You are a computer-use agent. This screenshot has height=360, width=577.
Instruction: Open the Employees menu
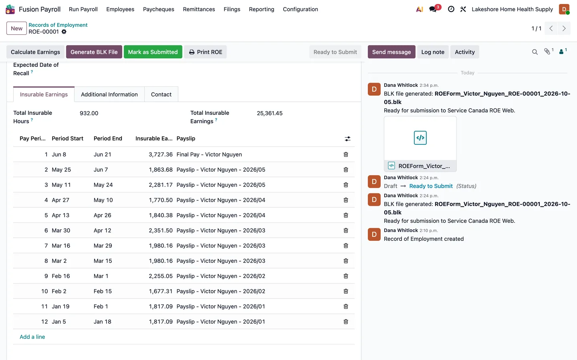[x=120, y=9]
